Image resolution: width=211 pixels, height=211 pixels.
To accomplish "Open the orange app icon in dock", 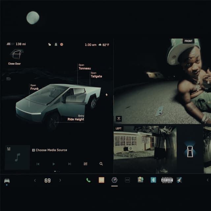I will [101, 180].
